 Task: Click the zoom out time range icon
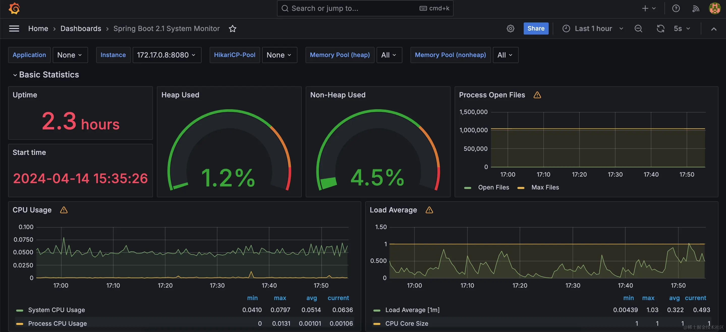[638, 29]
